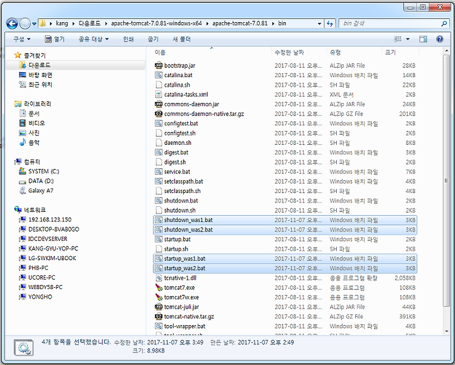The width and height of the screenshot is (455, 365).
Task: Click the 굽기 burn toolbar button
Action: pyautogui.click(x=153, y=39)
